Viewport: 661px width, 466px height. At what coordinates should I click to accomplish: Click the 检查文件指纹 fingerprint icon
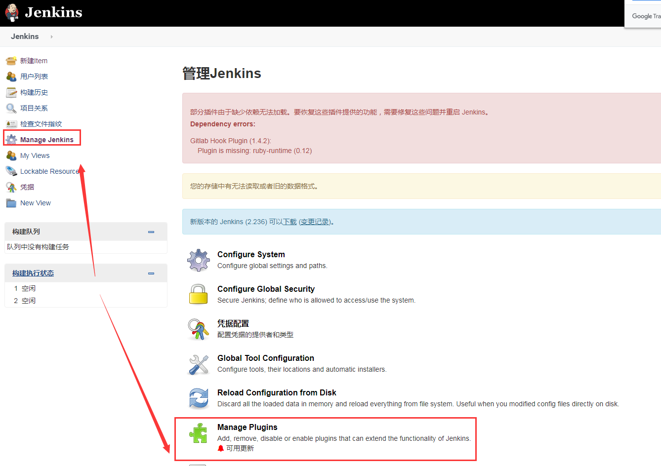pyautogui.click(x=11, y=124)
